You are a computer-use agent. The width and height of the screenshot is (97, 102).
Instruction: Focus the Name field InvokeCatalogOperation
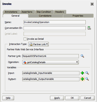(55, 22)
